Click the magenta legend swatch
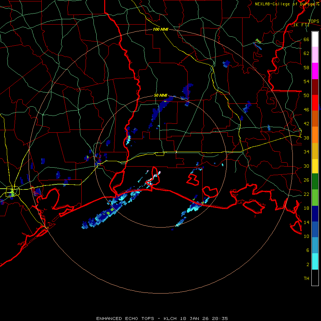Image resolution: width=321 pixels, height=321 pixels. click(x=315, y=71)
